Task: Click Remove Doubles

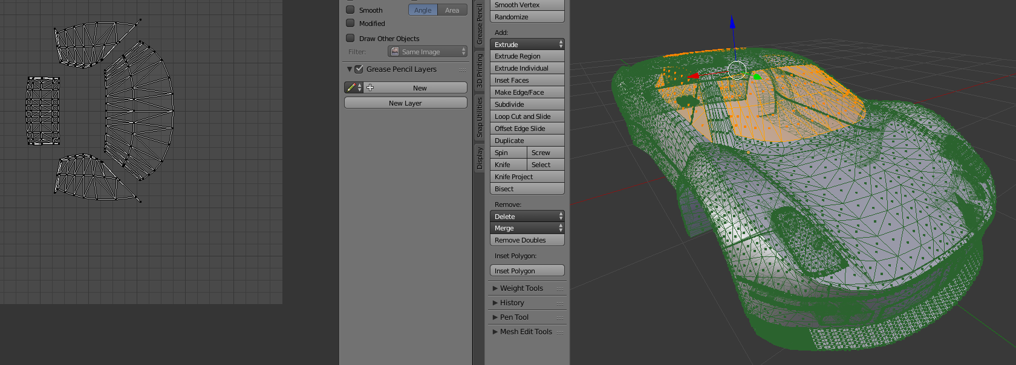Action: coord(527,240)
